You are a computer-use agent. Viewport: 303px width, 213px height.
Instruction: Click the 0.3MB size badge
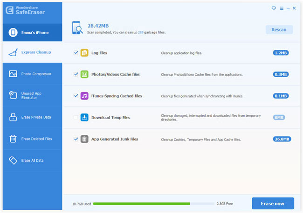[x=281, y=74]
